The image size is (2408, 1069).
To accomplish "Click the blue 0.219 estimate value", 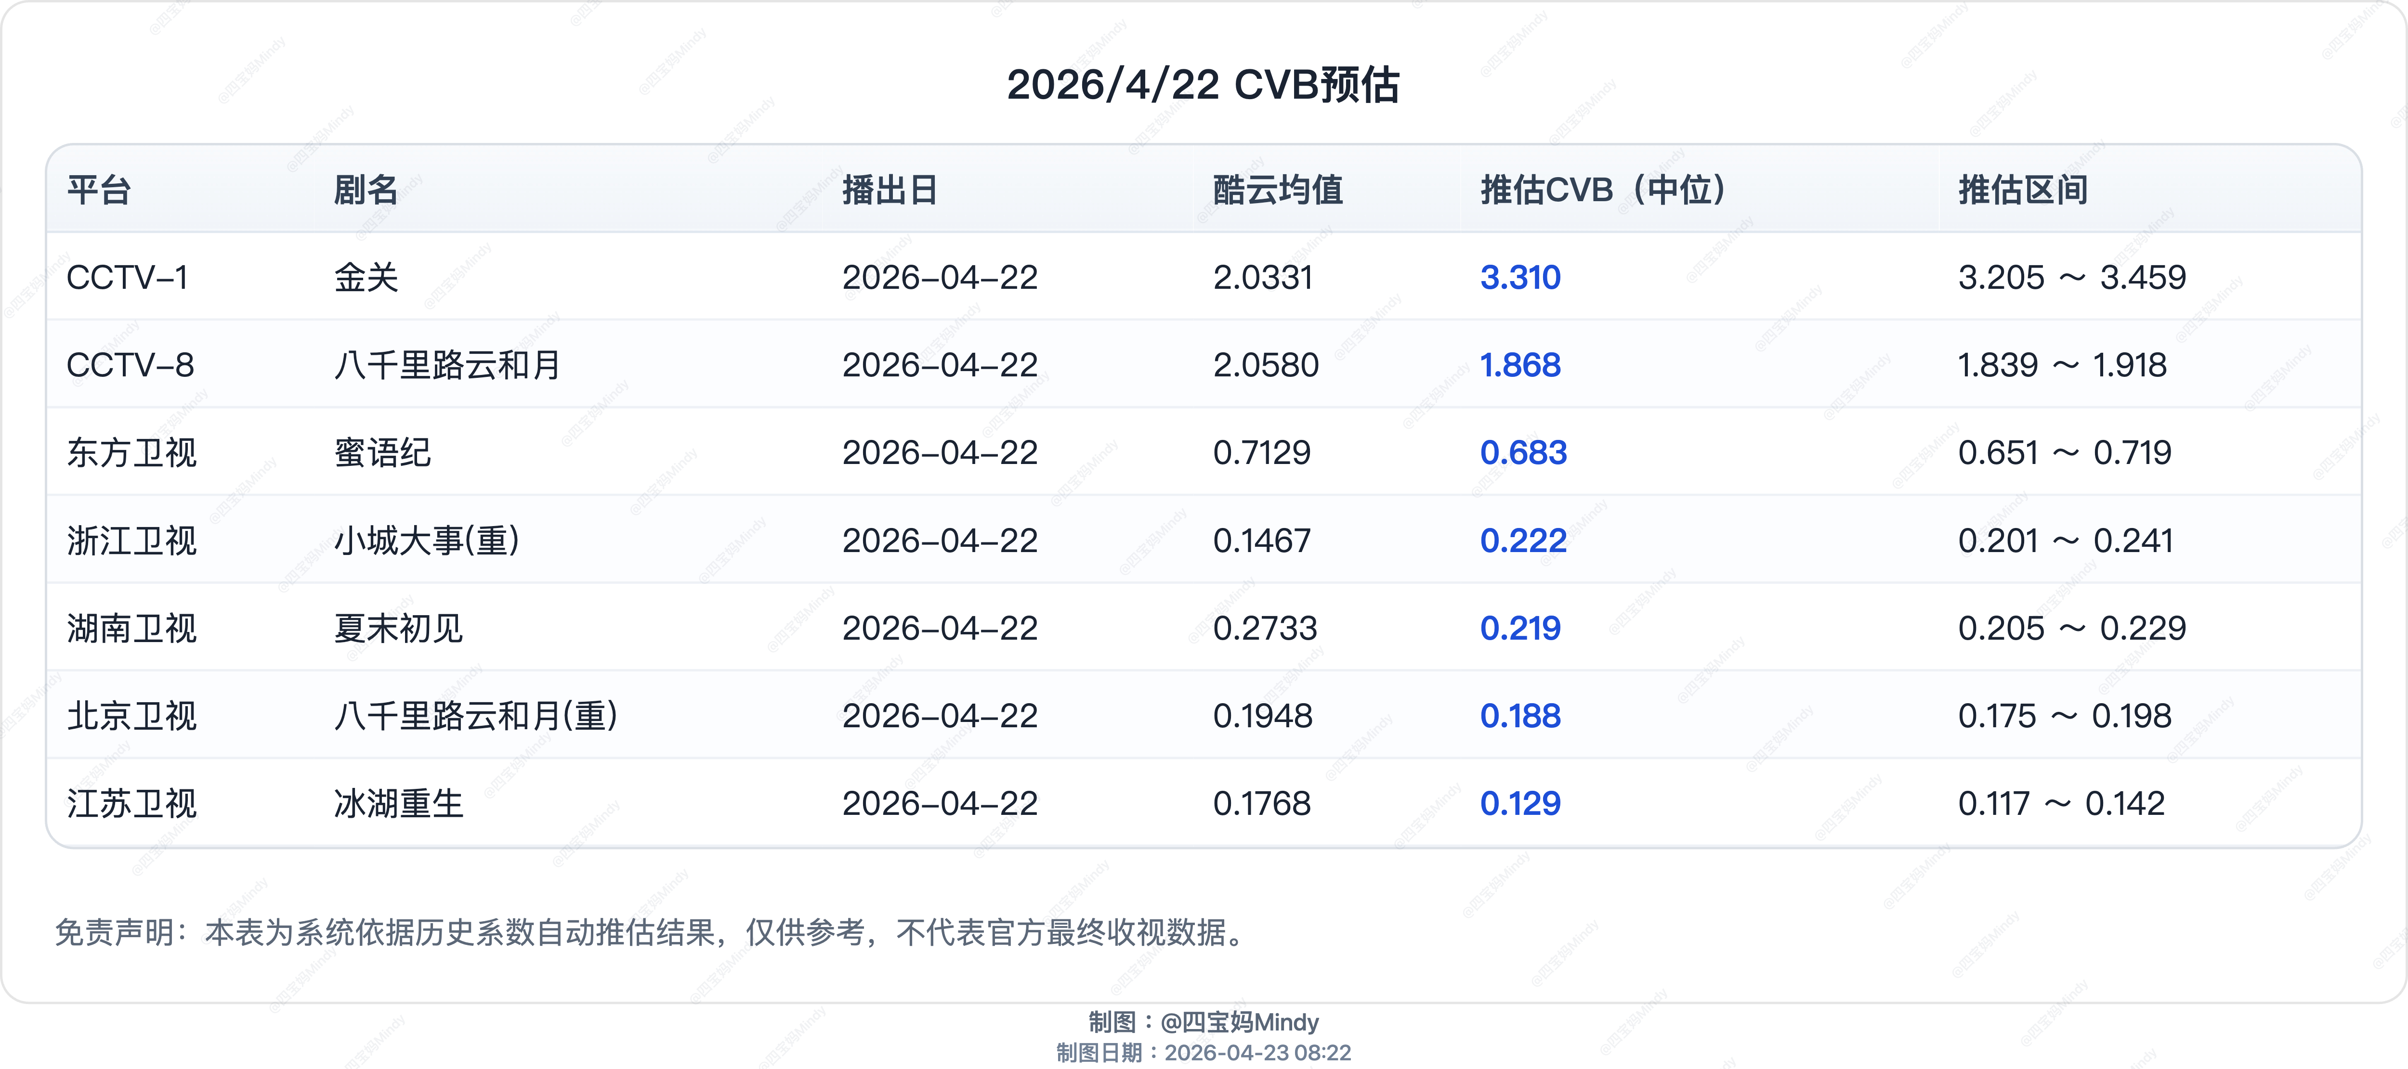I will tap(1520, 629).
